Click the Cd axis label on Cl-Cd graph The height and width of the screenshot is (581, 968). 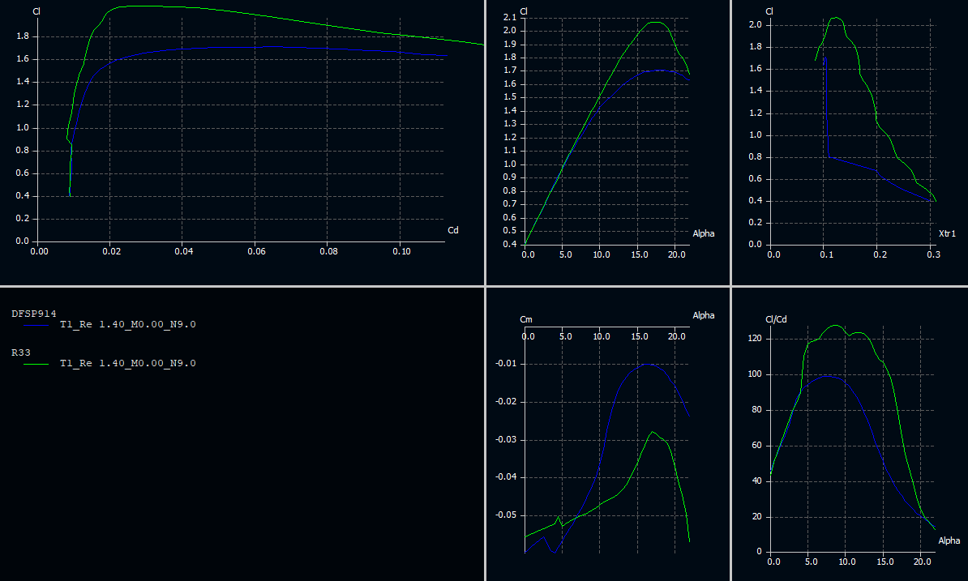tap(453, 231)
